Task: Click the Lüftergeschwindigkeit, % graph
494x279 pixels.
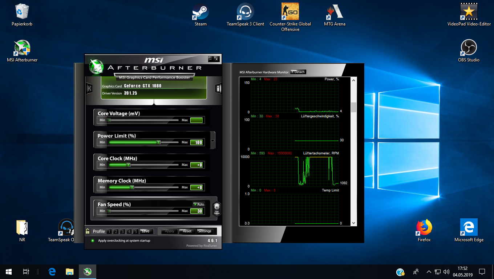Action: pyautogui.click(x=295, y=134)
